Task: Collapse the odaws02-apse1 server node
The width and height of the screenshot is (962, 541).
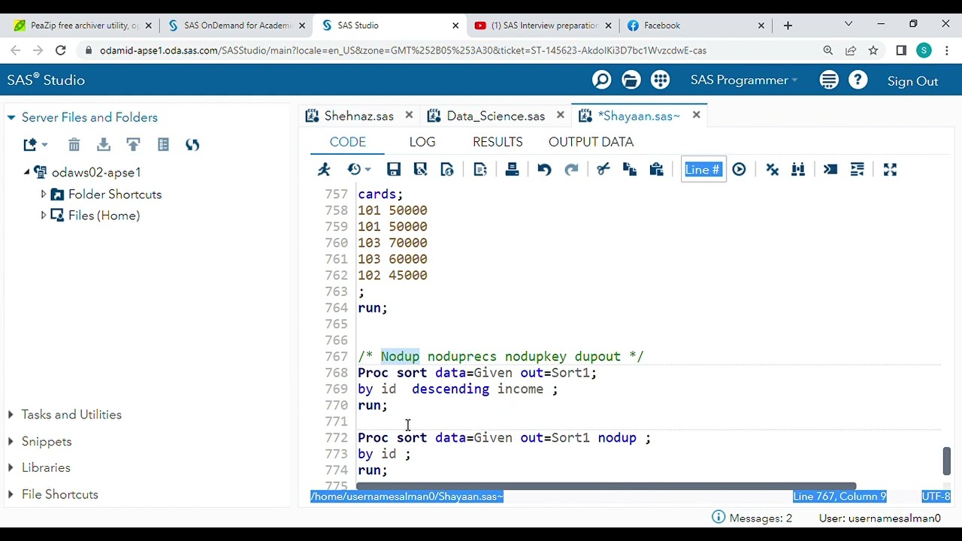Action: tap(27, 172)
